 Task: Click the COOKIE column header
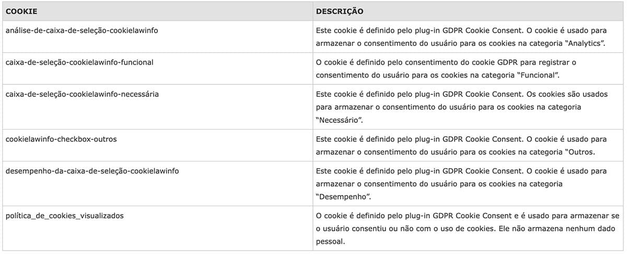point(21,11)
